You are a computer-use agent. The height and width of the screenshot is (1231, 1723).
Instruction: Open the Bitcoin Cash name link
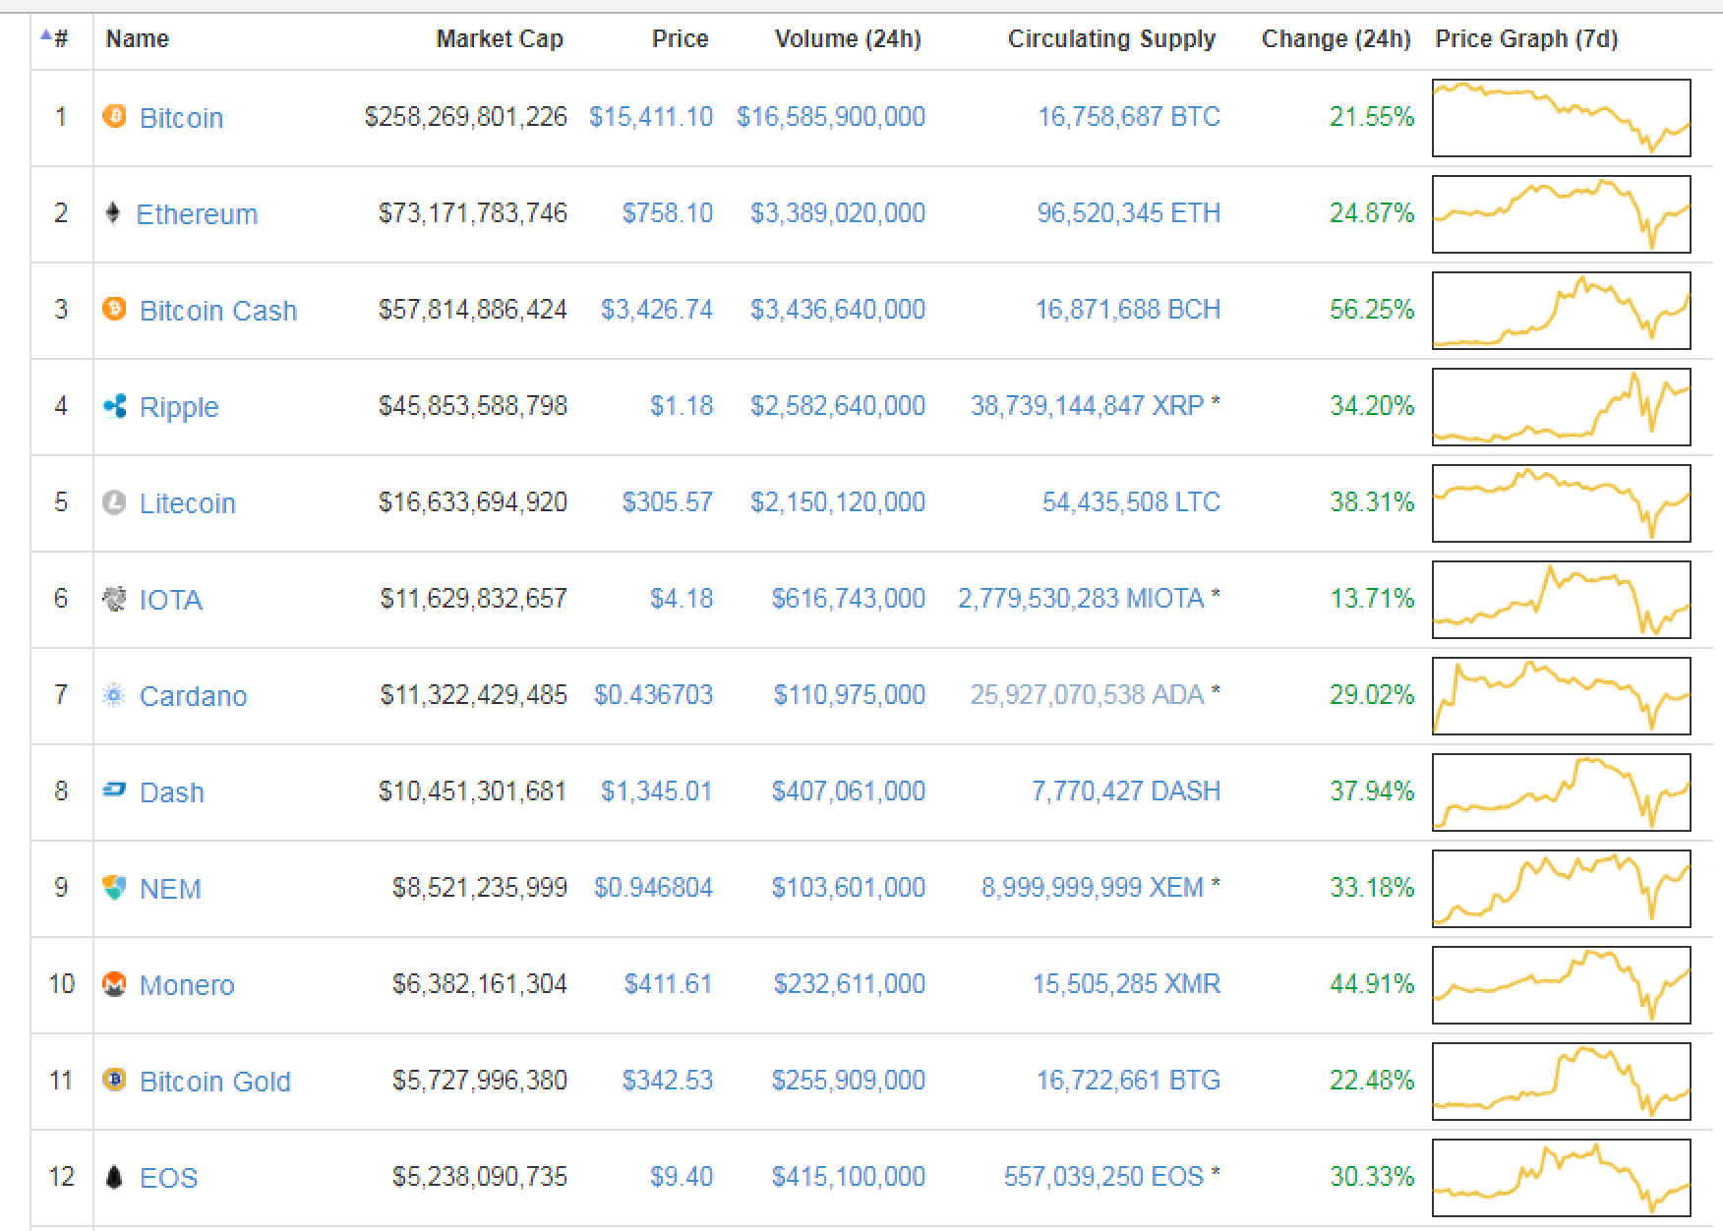coord(217,311)
